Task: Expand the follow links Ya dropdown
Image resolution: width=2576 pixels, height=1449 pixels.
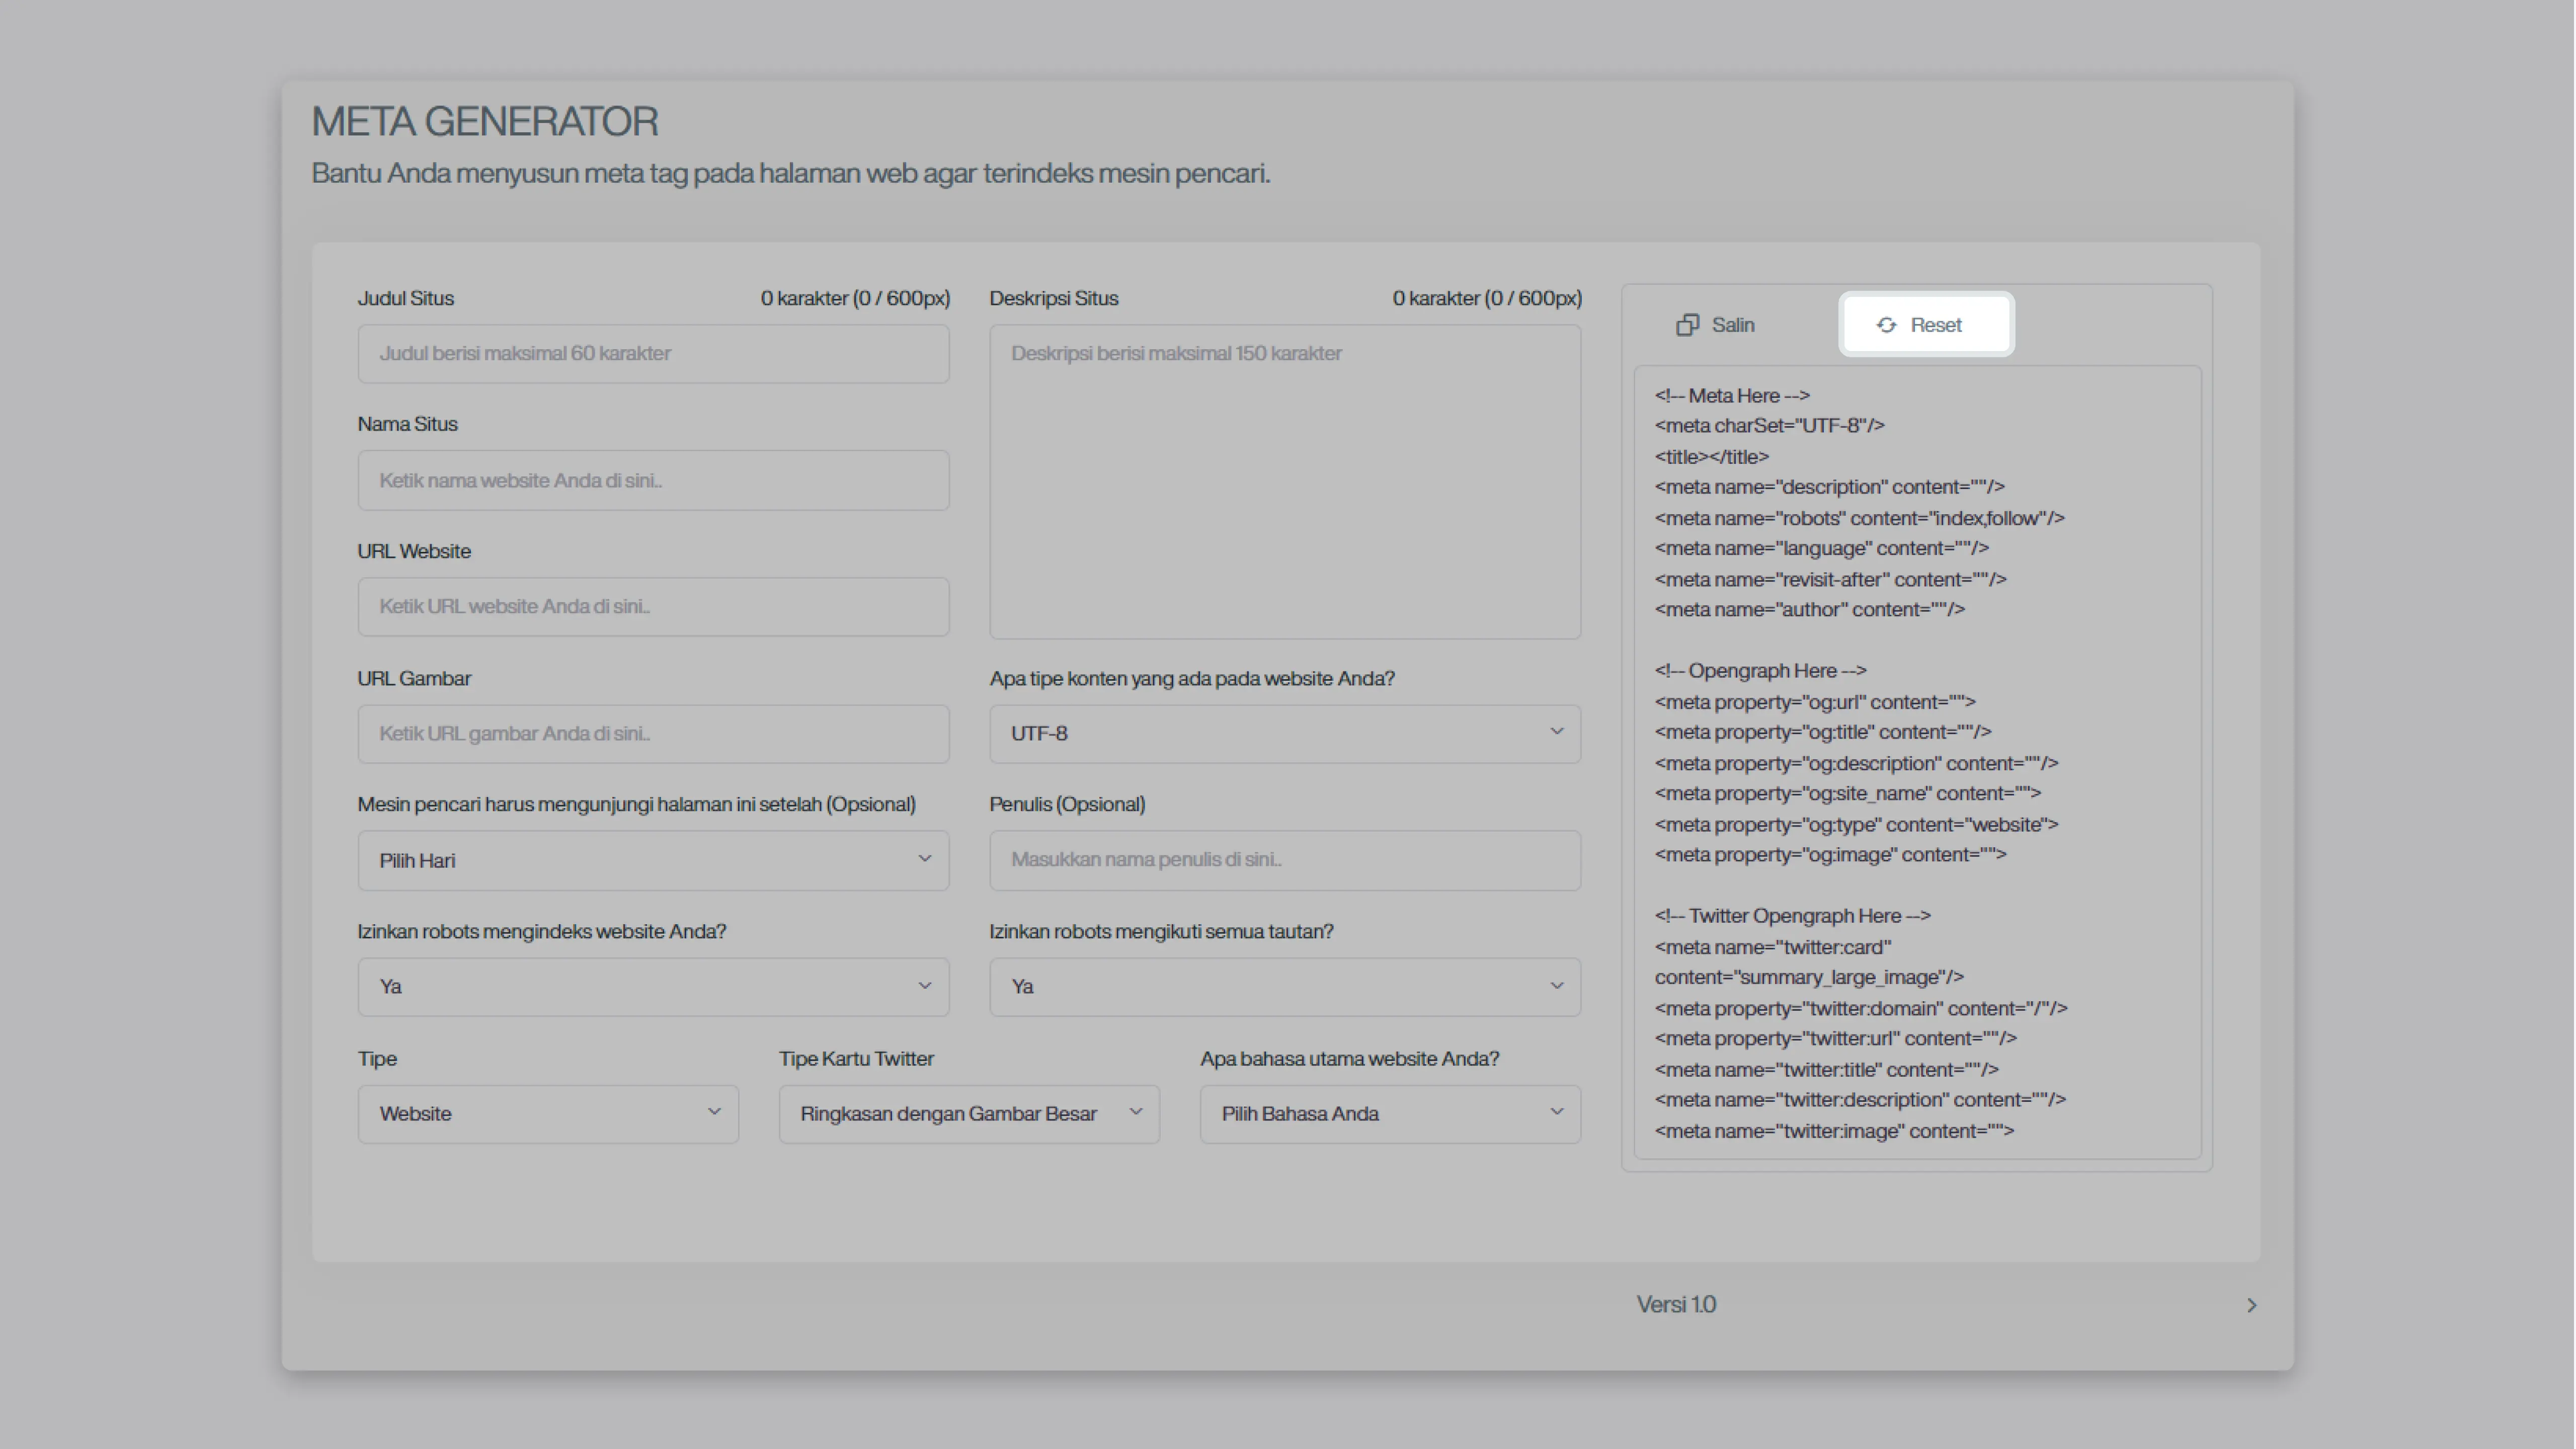Action: pos(1284,987)
